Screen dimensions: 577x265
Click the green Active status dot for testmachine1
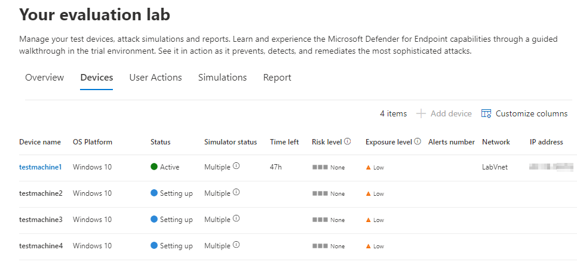point(154,167)
